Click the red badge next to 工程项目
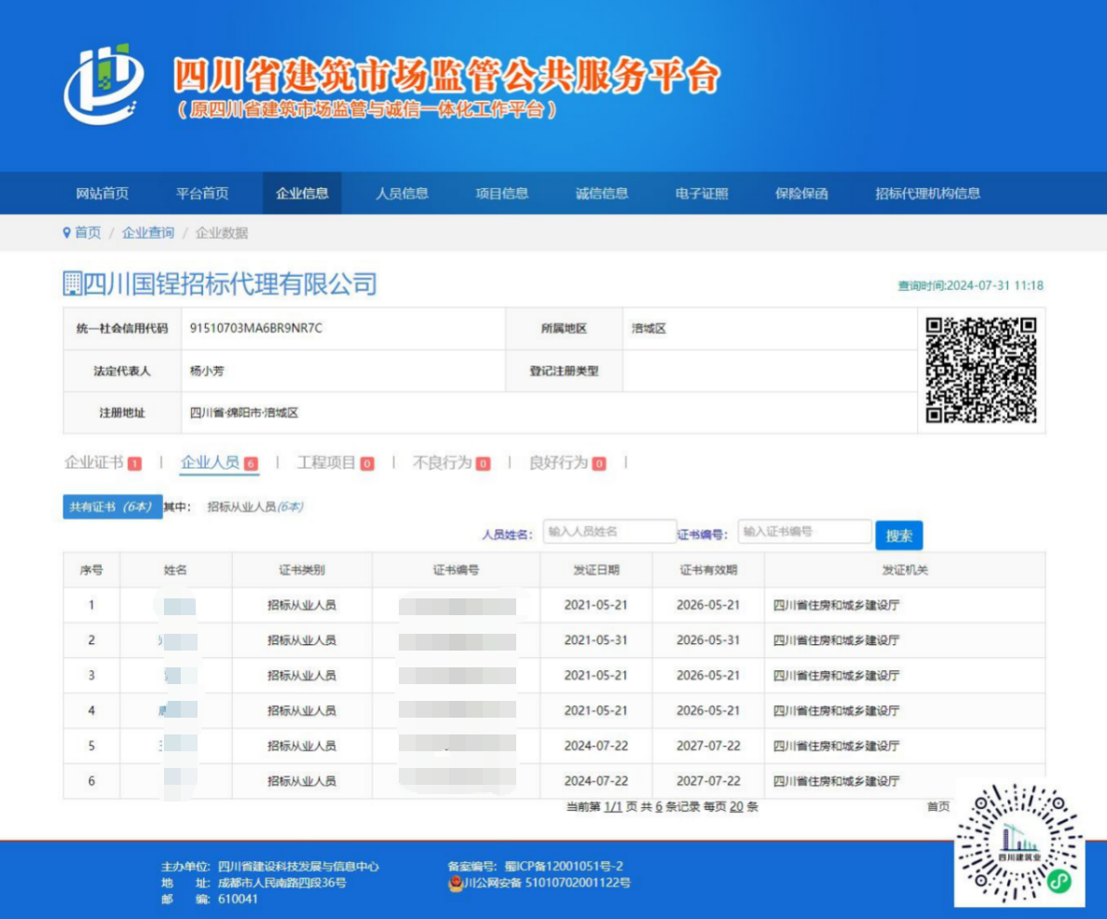 367,463
